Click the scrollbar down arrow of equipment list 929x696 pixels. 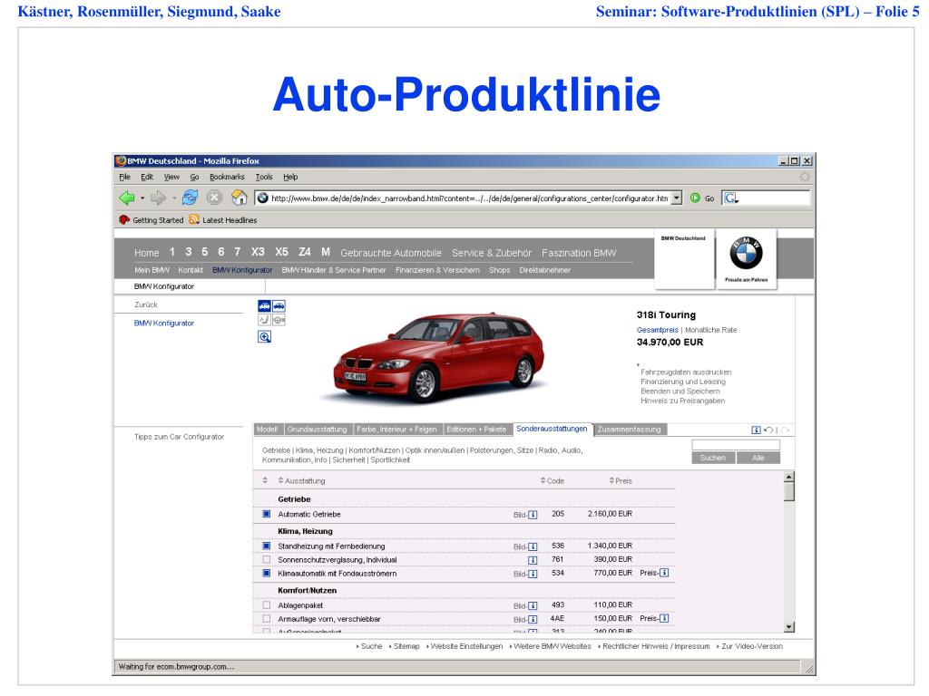tap(788, 627)
